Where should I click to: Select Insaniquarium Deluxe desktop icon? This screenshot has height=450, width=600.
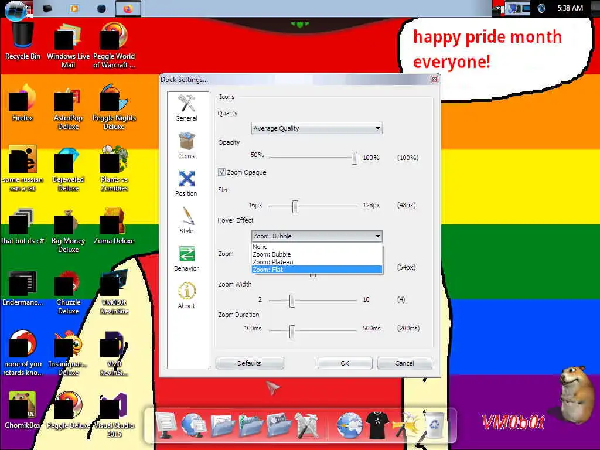(68, 353)
